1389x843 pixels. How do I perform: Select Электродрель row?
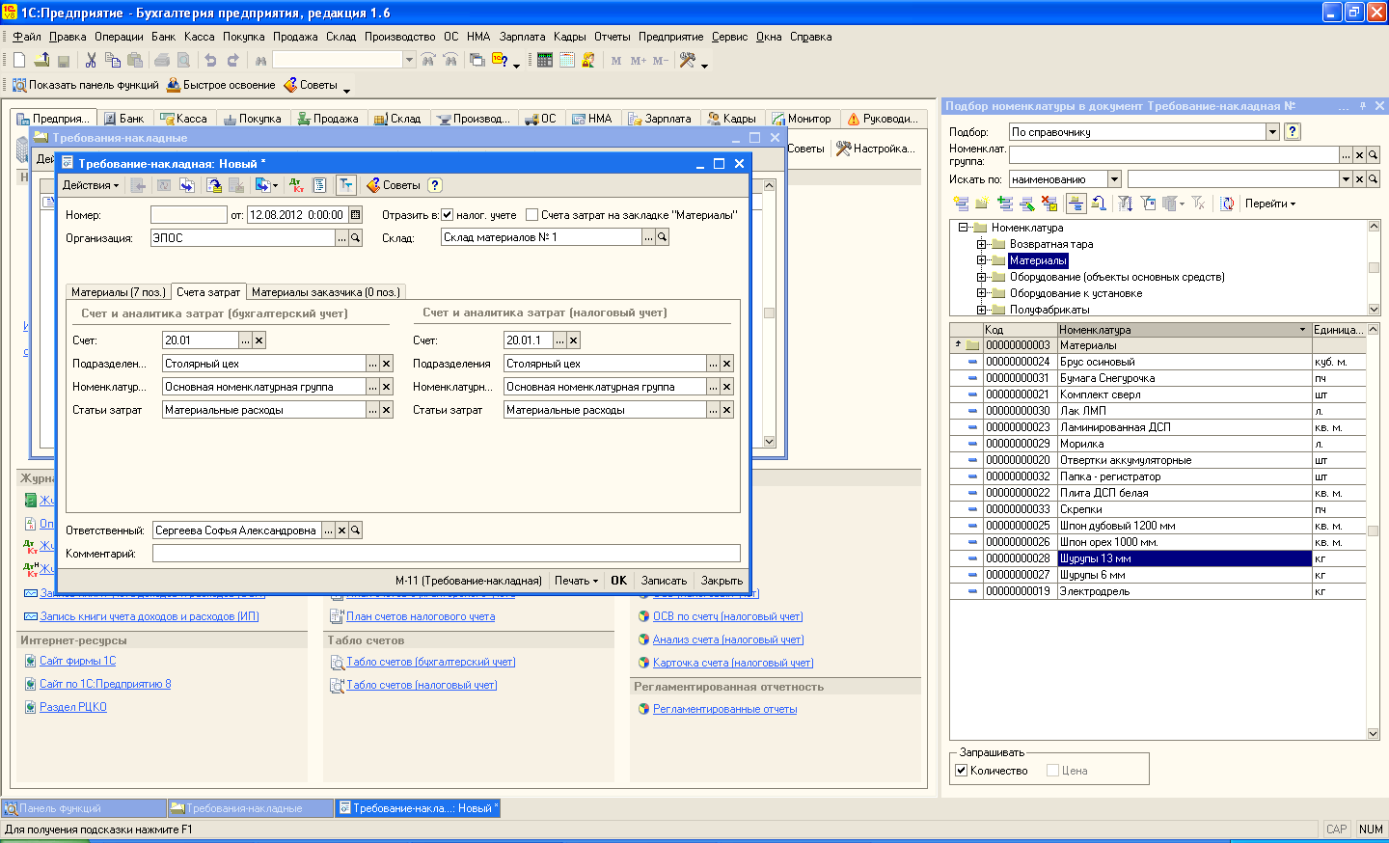pos(1157,591)
